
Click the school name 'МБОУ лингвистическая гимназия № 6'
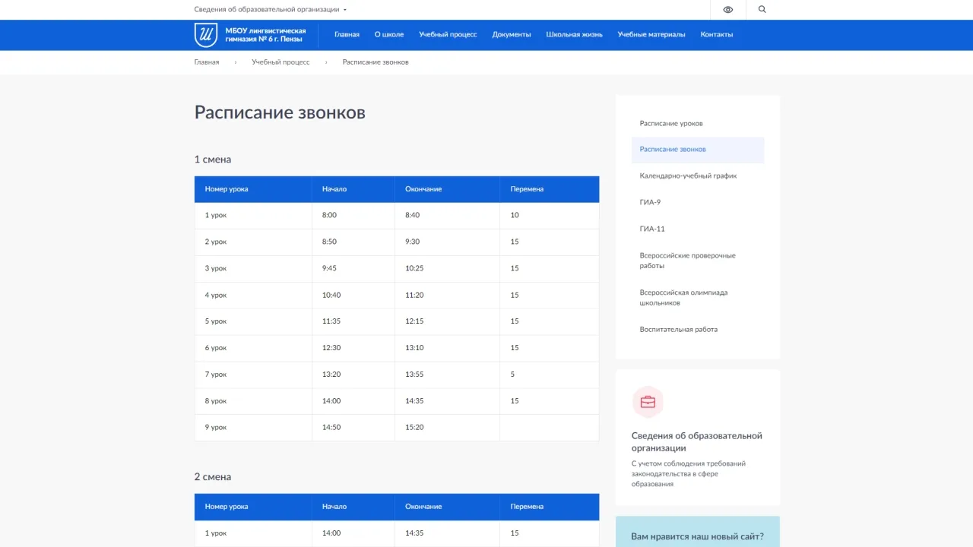click(x=265, y=35)
